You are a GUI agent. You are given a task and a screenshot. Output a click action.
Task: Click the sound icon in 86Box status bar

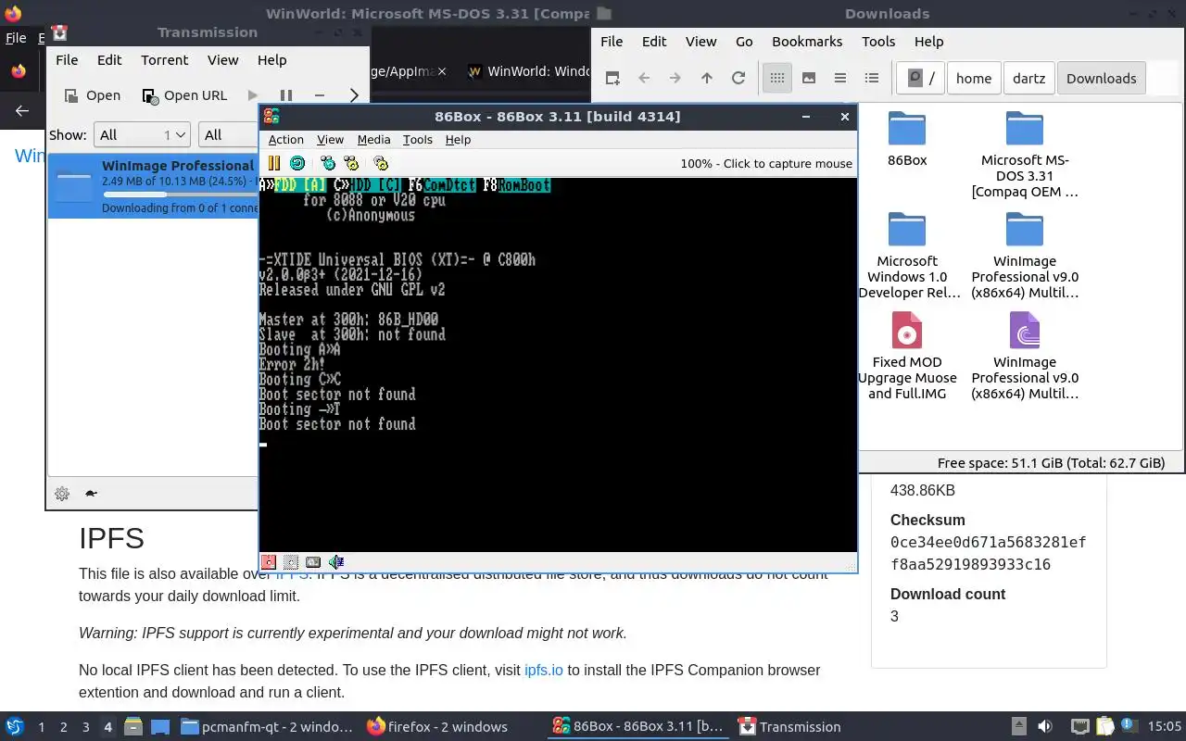(x=336, y=561)
